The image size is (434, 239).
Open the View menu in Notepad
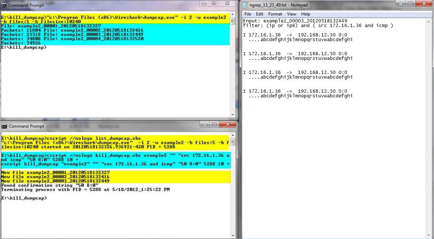point(292,14)
